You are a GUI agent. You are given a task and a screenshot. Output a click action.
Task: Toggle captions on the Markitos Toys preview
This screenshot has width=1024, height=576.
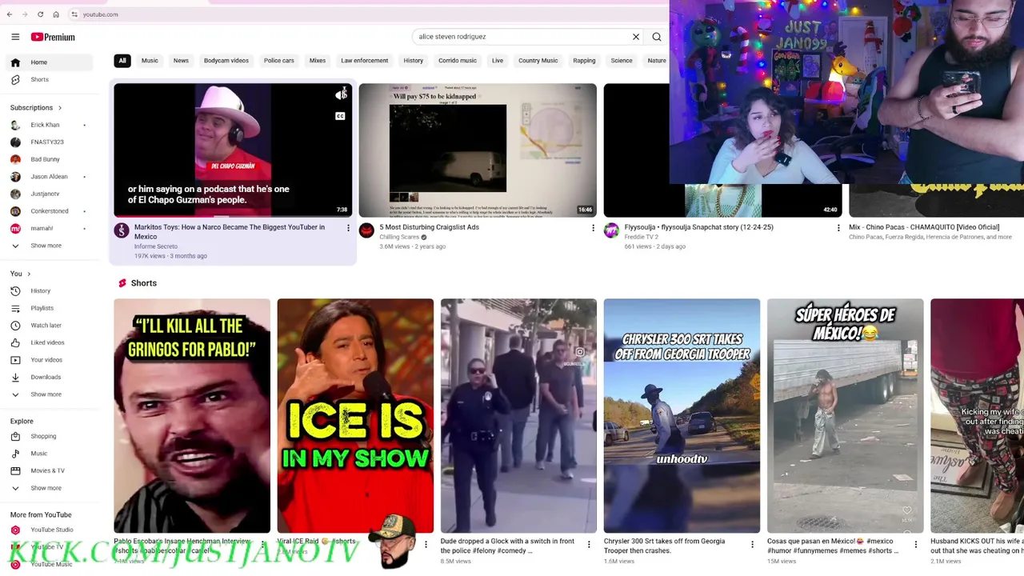click(340, 117)
